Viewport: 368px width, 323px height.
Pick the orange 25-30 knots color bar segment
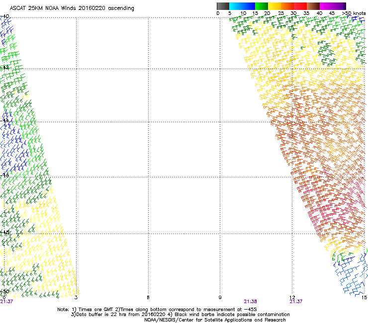click(287, 6)
